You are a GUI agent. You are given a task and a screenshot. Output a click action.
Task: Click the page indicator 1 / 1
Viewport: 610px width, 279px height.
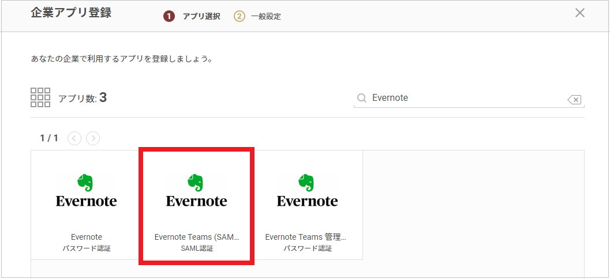click(x=49, y=138)
